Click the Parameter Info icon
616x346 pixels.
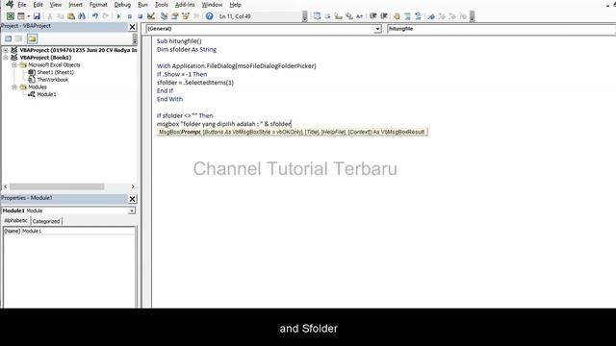tap(348, 16)
